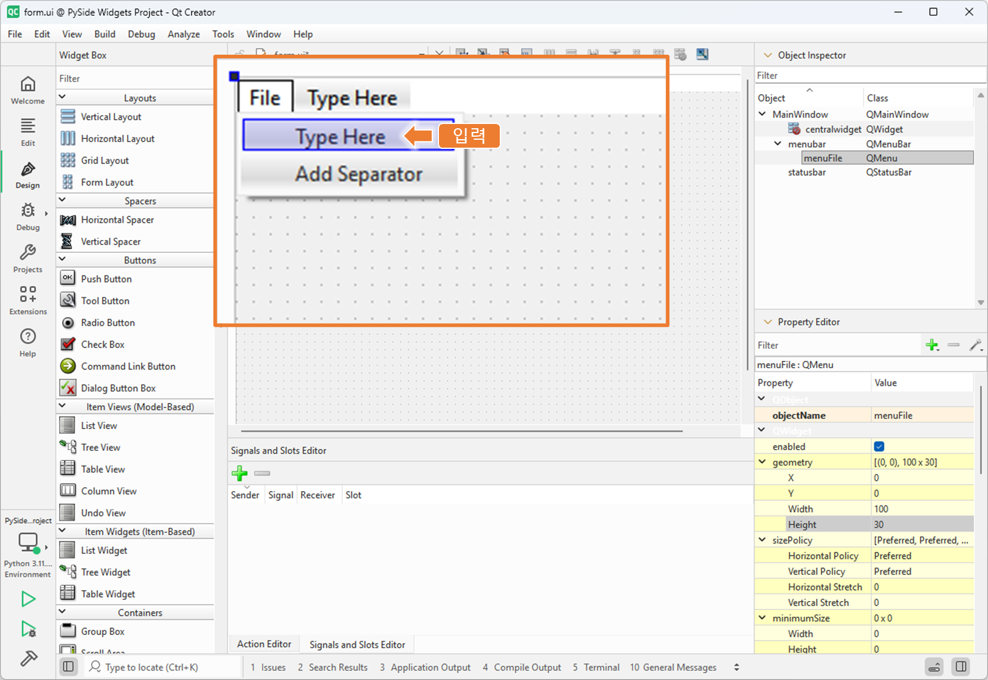Open the Window menu
Screen dimensions: 988x680
[263, 34]
